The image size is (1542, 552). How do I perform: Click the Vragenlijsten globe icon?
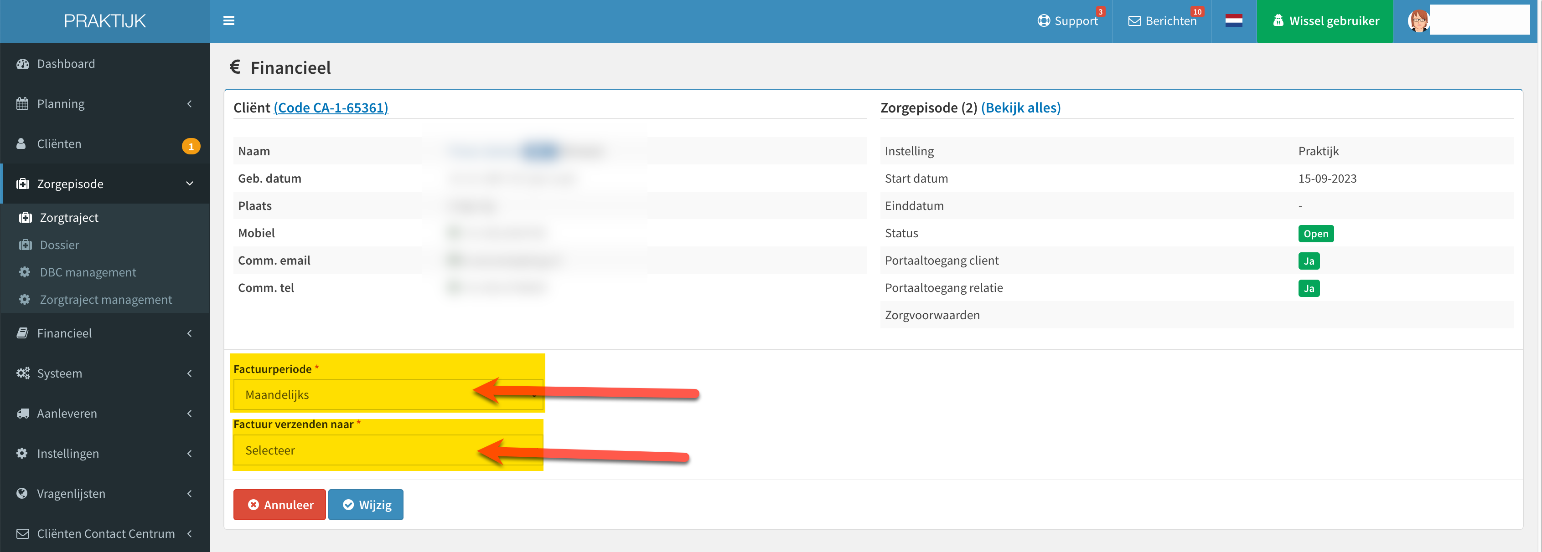click(22, 493)
